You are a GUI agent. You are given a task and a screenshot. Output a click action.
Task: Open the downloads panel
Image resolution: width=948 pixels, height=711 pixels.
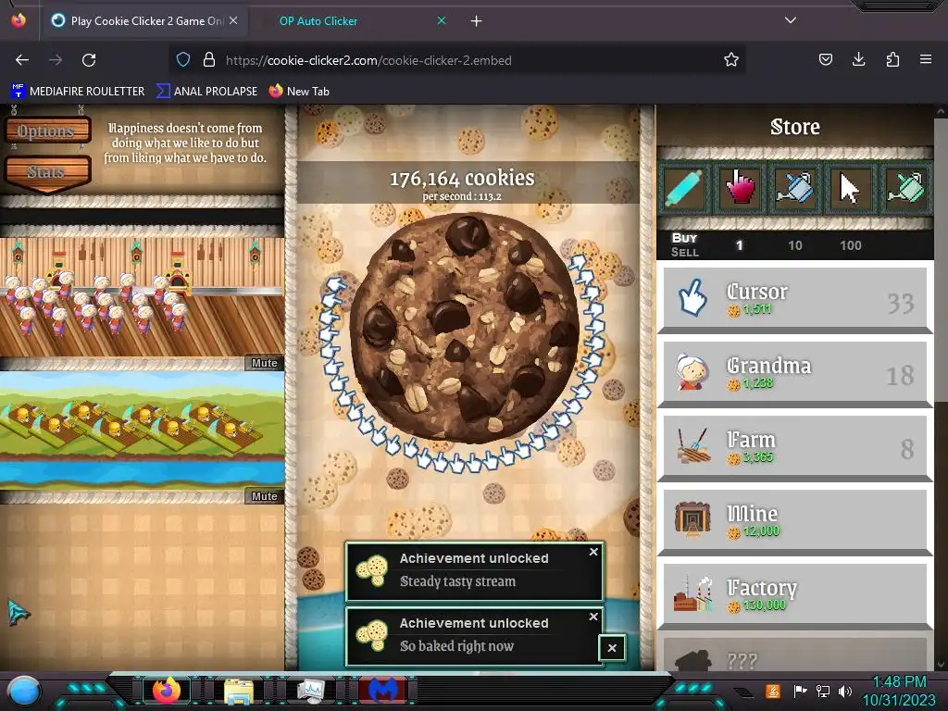(x=858, y=59)
